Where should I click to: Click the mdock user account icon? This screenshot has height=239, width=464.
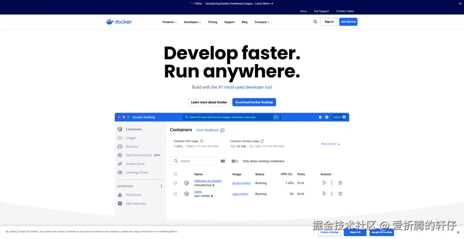344,117
